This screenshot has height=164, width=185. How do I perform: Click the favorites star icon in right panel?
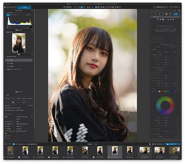[175, 11]
